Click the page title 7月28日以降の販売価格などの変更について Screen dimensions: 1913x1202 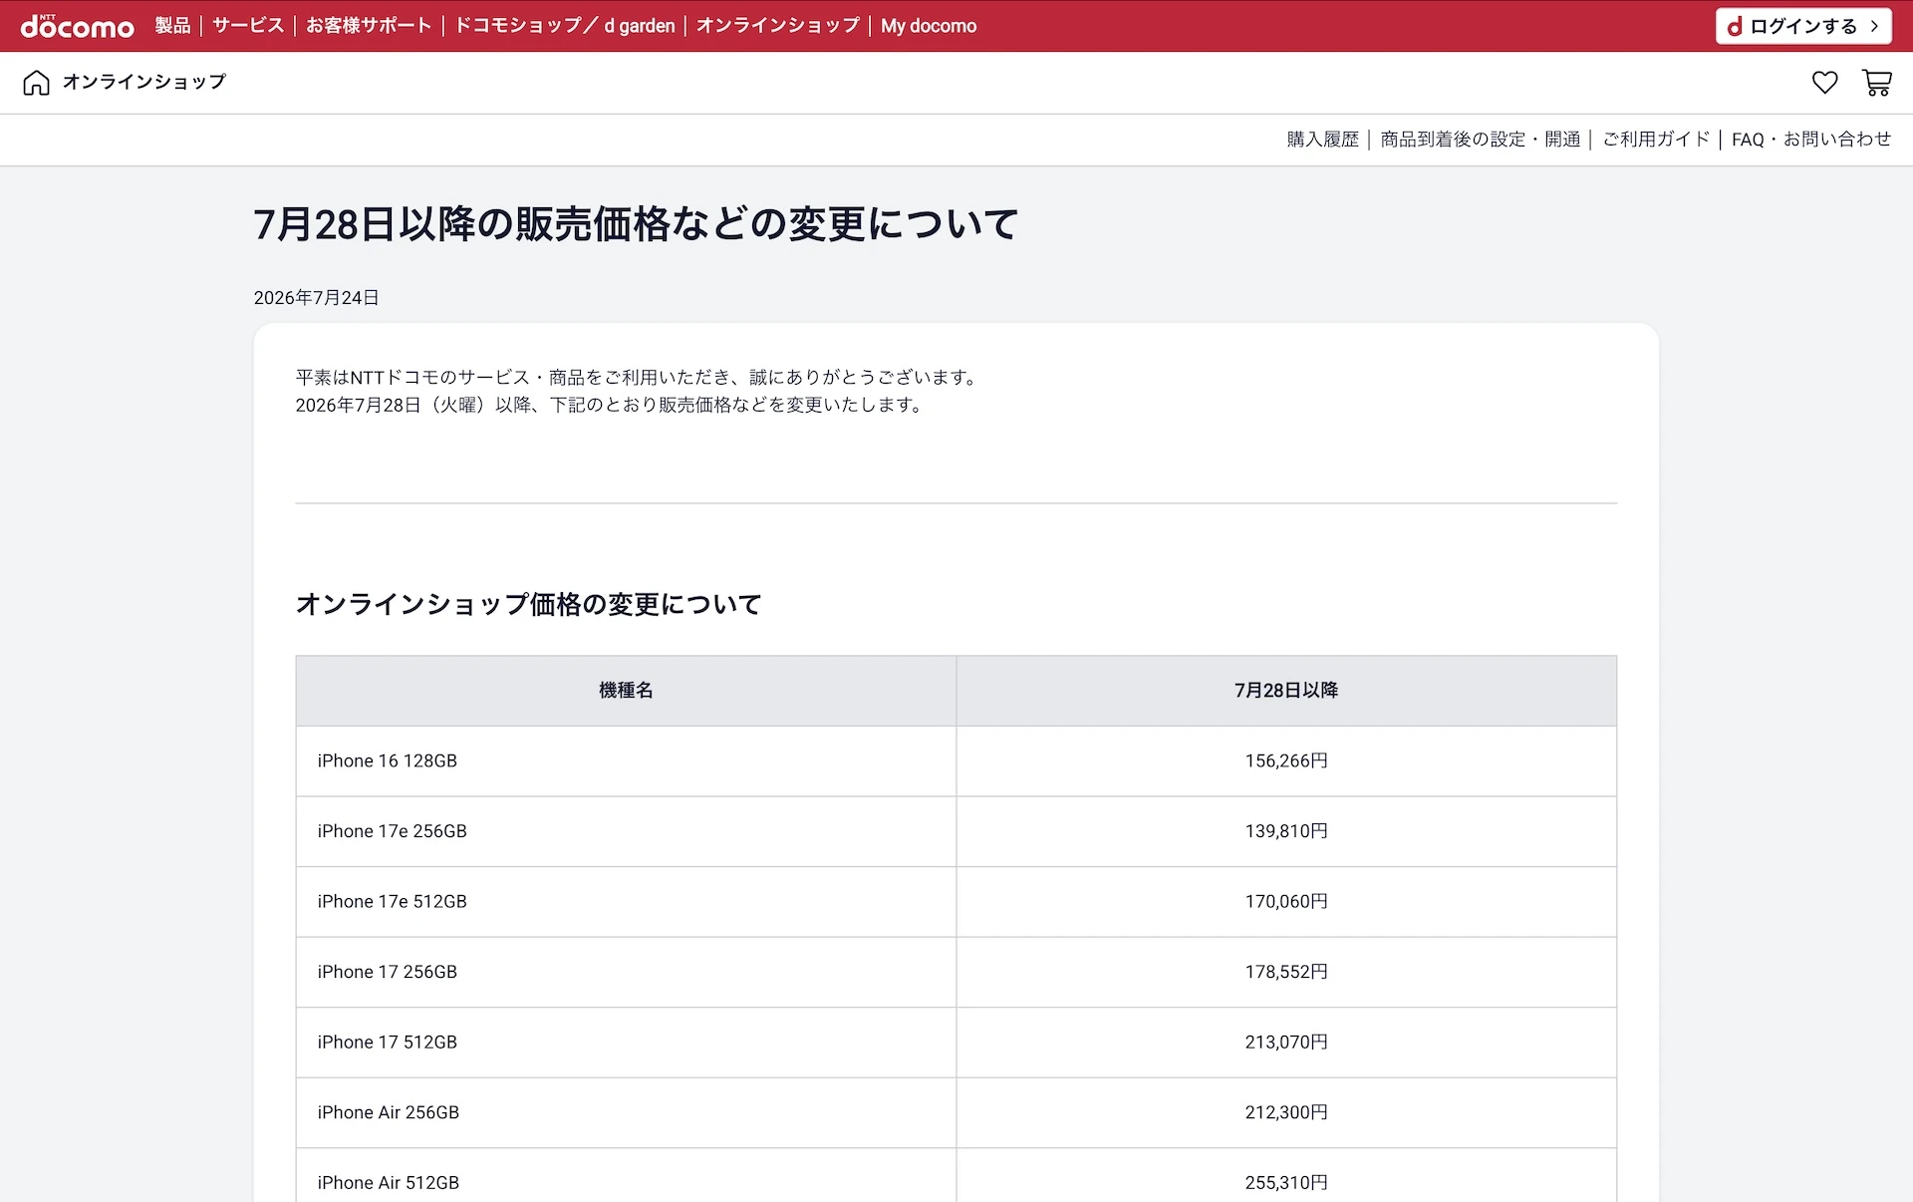coord(636,224)
